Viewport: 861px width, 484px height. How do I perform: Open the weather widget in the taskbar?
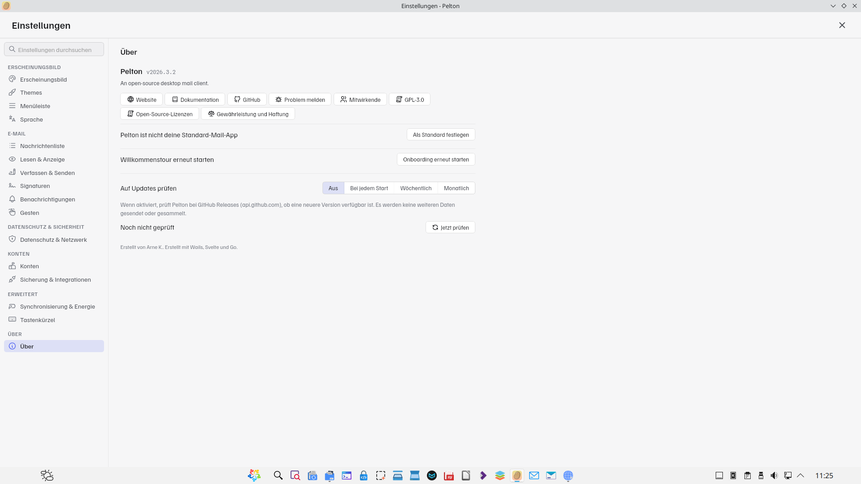[x=47, y=475]
